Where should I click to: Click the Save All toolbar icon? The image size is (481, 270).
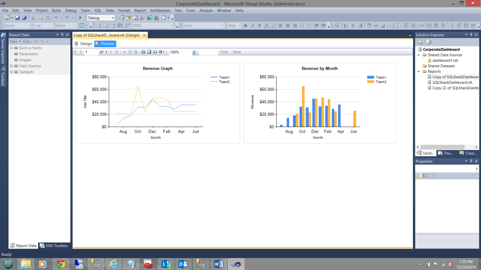click(x=24, y=18)
